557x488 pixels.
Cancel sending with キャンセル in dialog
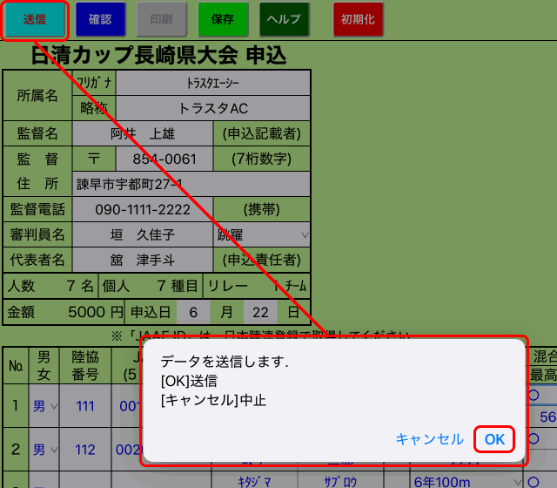(429, 439)
